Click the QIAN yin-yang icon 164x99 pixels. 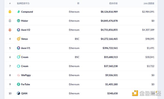tap(19, 93)
